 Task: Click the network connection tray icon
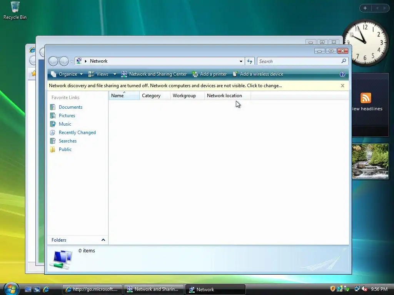pos(357,289)
